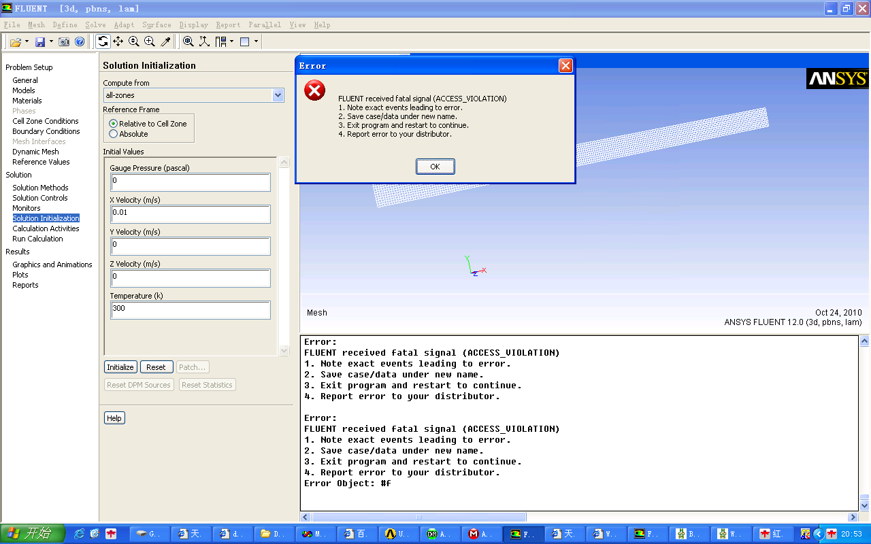The image size is (871, 544).
Task: Select Boundary Conditions in the setup tree
Action: tap(46, 131)
